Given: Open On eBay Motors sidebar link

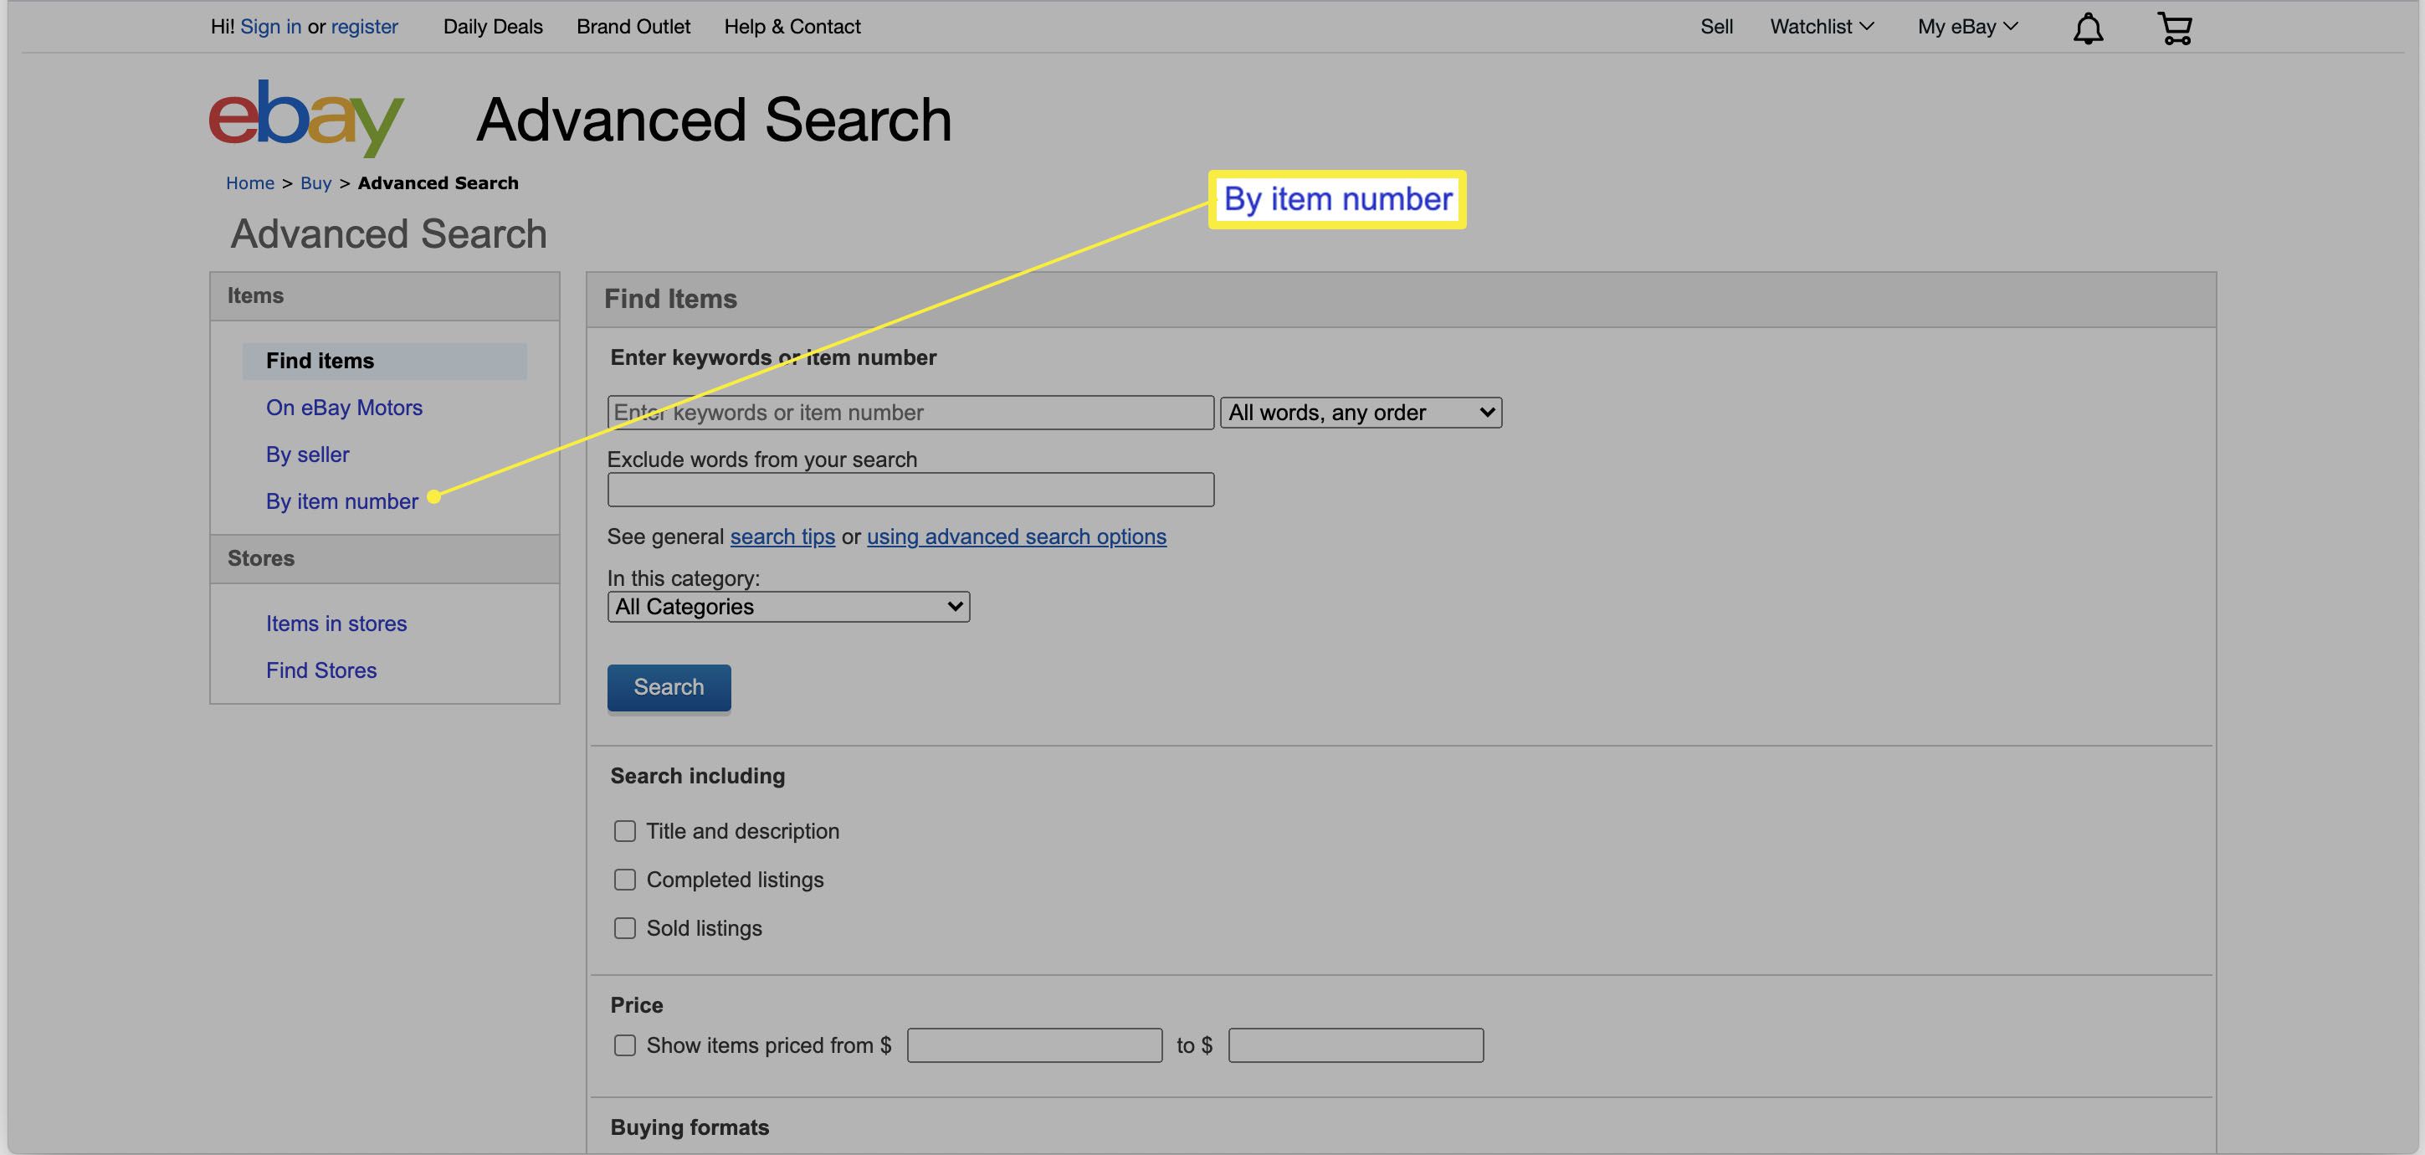Looking at the screenshot, I should 344,408.
